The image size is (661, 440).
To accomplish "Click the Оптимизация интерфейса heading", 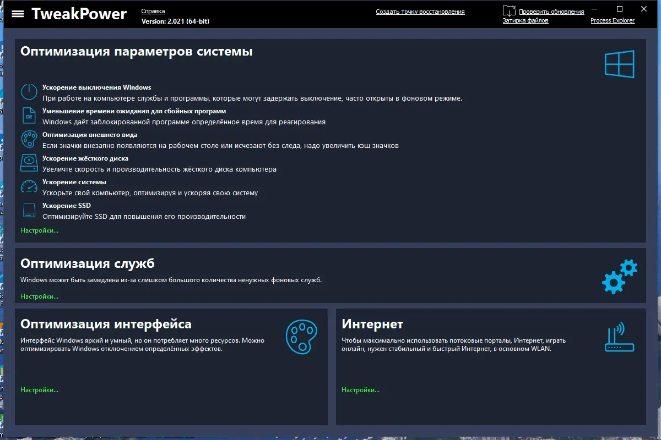I will click(106, 324).
